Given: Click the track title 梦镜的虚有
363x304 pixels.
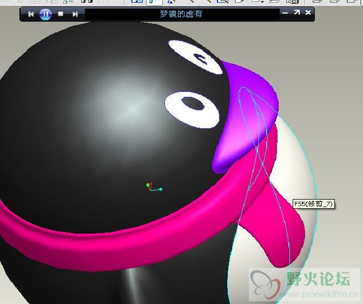Looking at the screenshot, I should [181, 14].
